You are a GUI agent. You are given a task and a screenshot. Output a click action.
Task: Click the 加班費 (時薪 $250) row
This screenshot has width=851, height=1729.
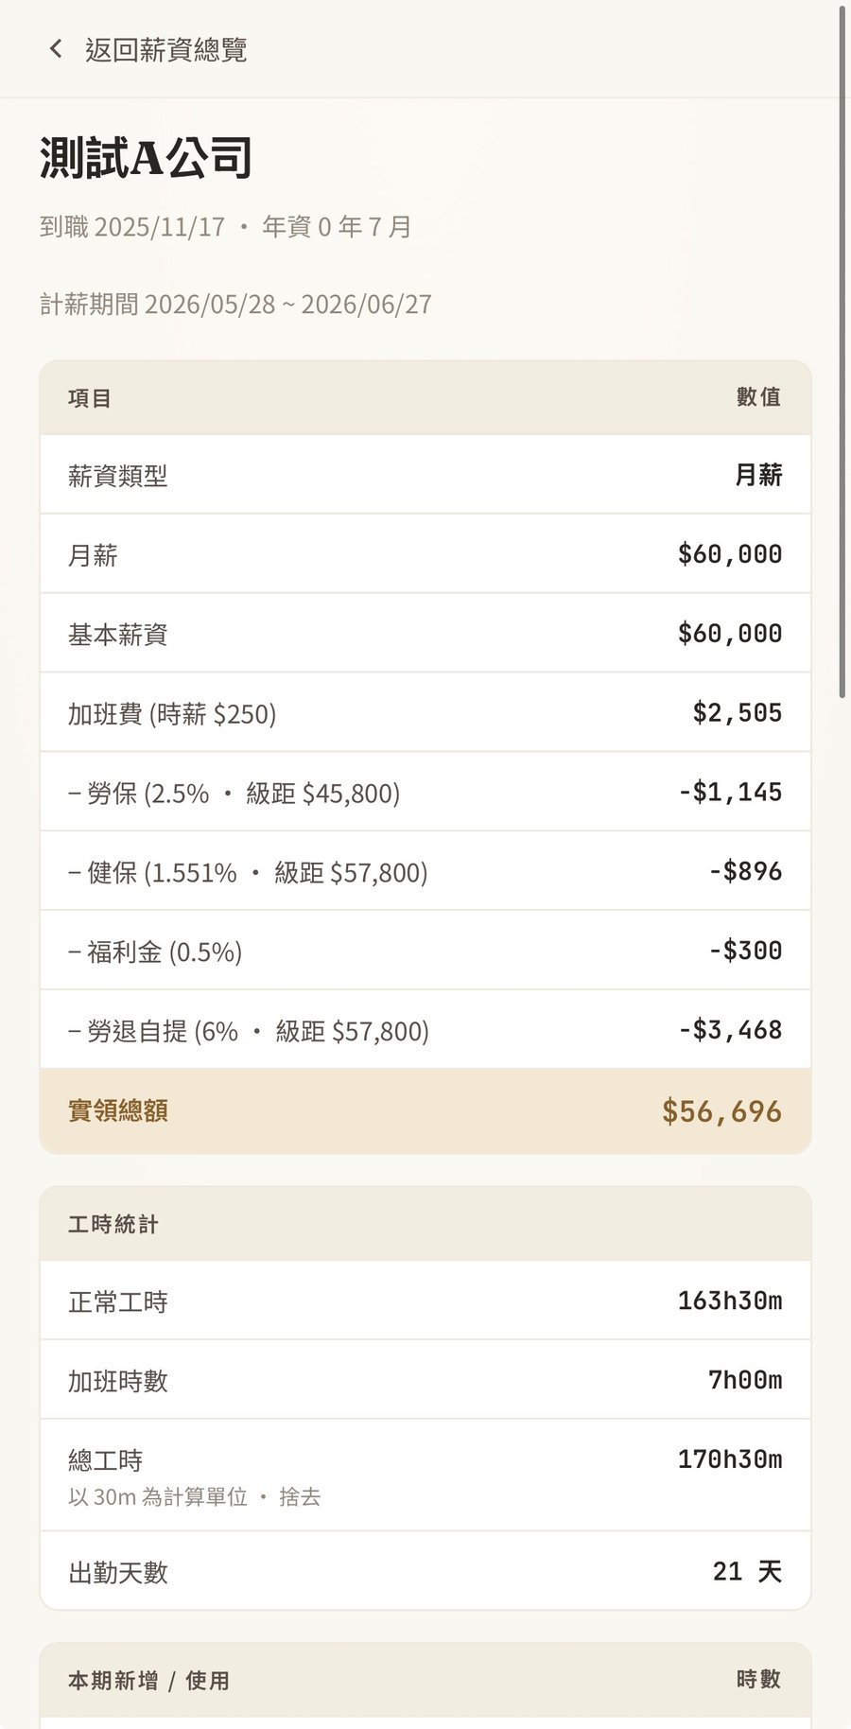425,713
